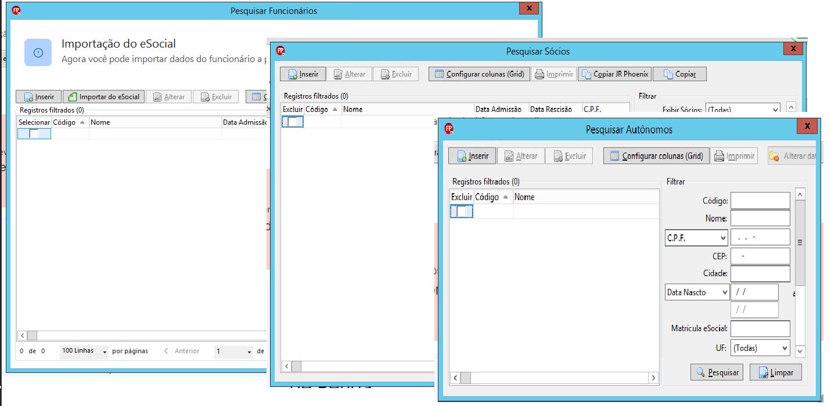Click Excluir in Pesquisar Autônomos window
The width and height of the screenshot is (831, 406).
(x=569, y=156)
